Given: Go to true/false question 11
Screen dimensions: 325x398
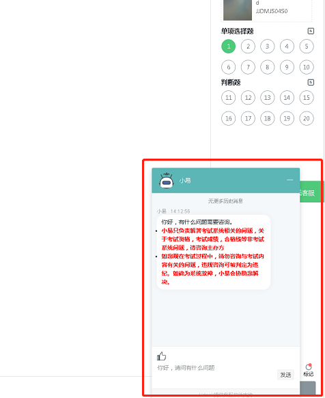Looking at the screenshot, I should (229, 98).
